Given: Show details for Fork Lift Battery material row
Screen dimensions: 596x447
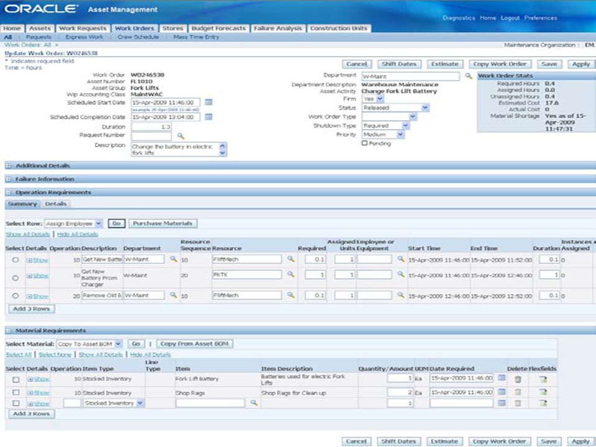Looking at the screenshot, I should click(38, 379).
